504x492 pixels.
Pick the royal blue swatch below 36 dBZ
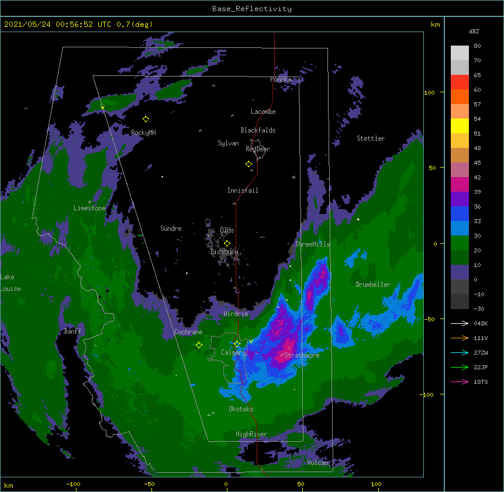point(460,213)
